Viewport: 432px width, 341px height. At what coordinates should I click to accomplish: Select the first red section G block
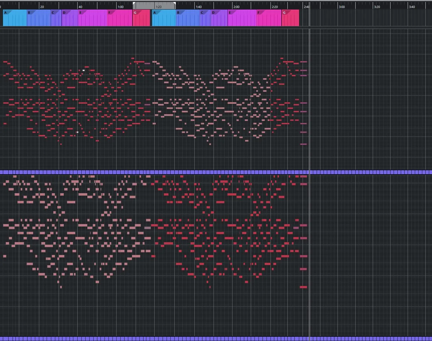click(x=141, y=18)
